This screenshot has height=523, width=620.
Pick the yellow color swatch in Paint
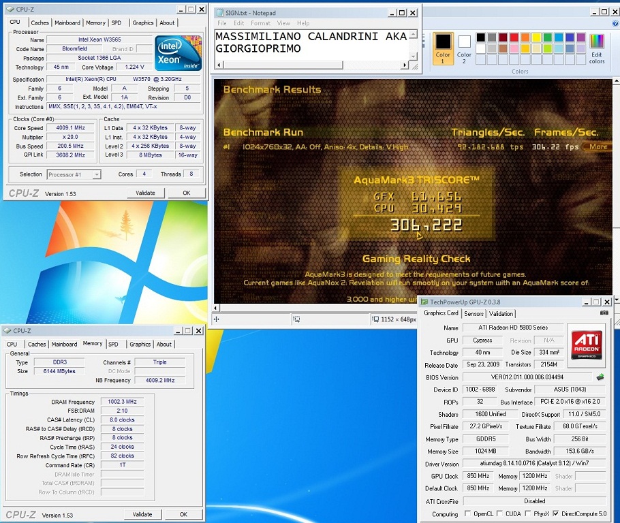[536, 37]
